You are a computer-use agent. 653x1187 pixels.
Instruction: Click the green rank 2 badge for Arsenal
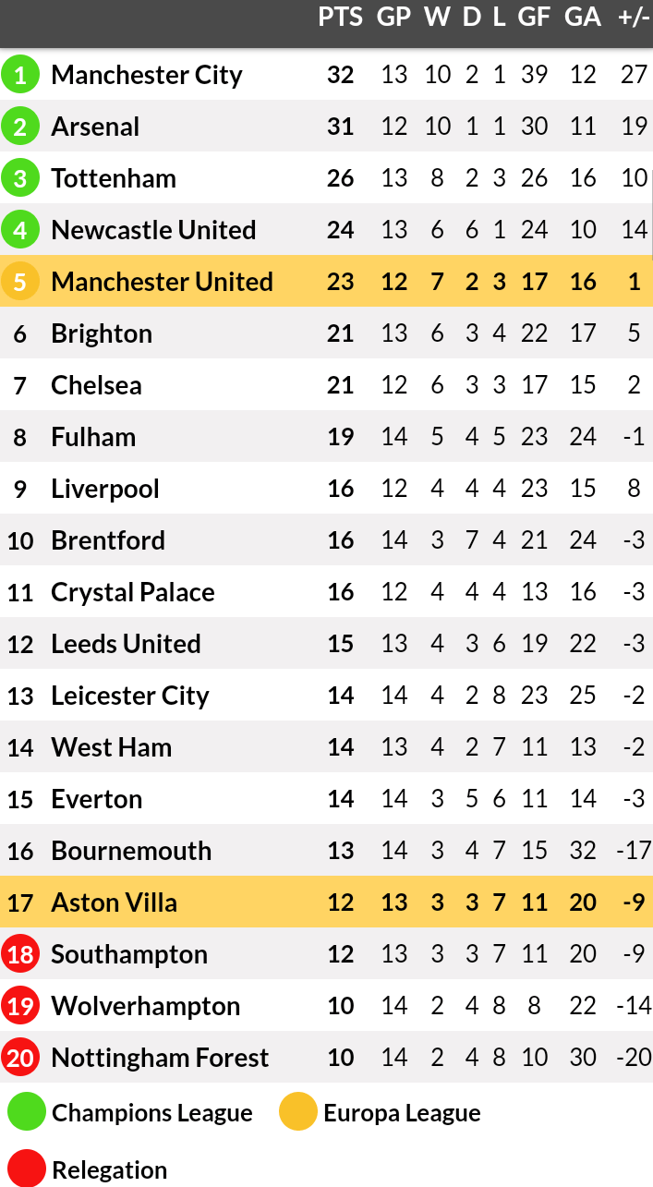click(20, 127)
